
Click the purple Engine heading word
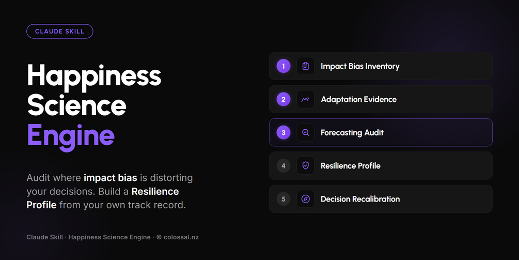(71, 136)
